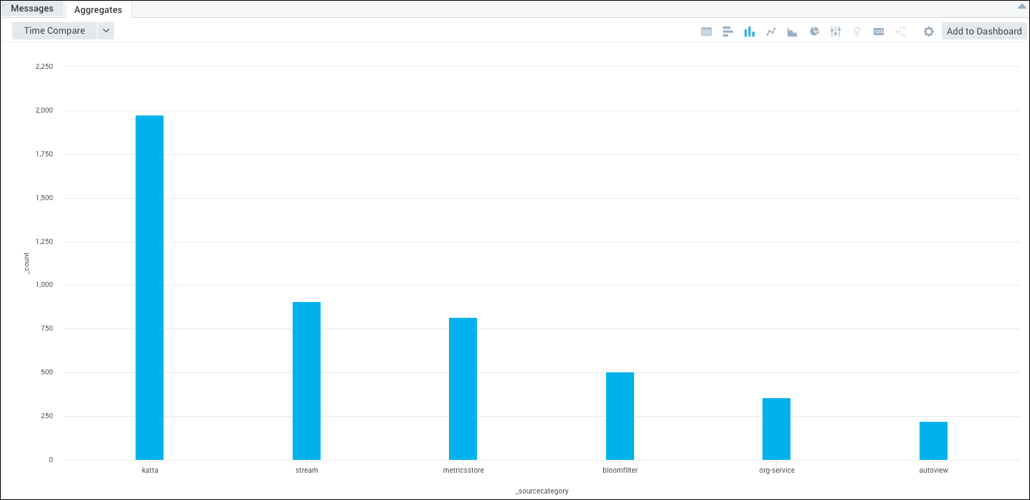This screenshot has width=1030, height=500.
Task: Switch to line chart view
Action: coord(771,32)
